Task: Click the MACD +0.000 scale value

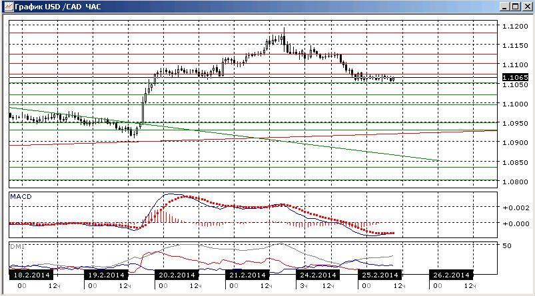Action: coord(516,223)
